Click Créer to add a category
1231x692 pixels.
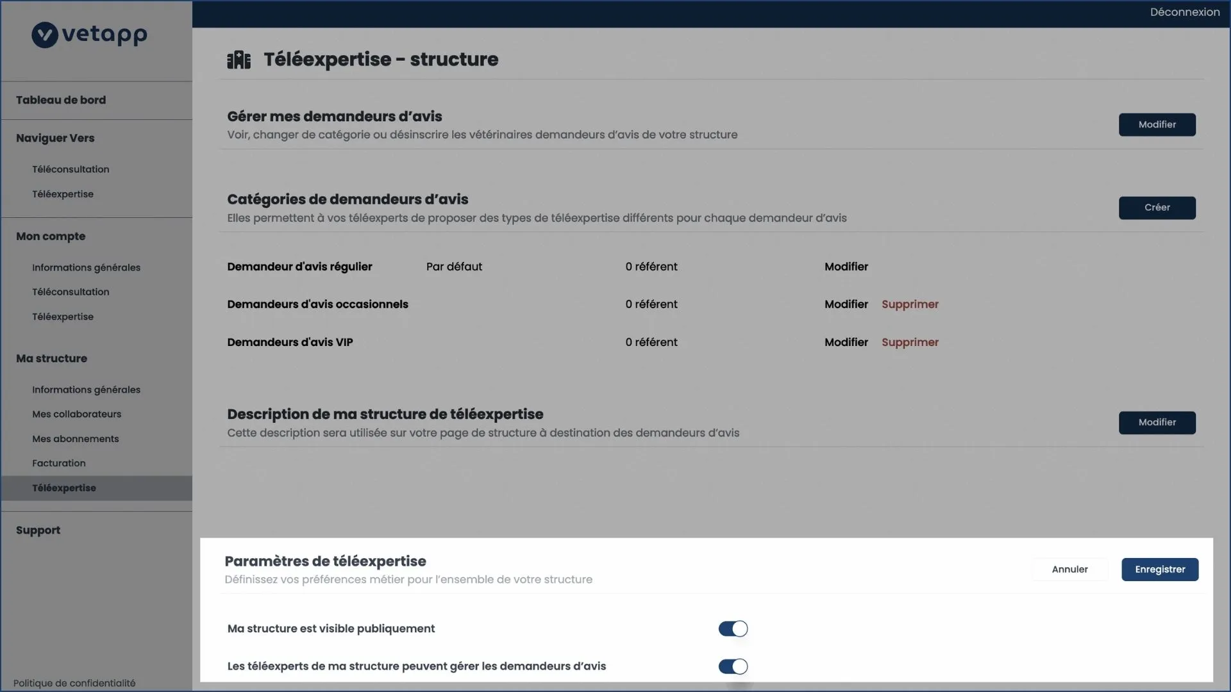[x=1157, y=208]
